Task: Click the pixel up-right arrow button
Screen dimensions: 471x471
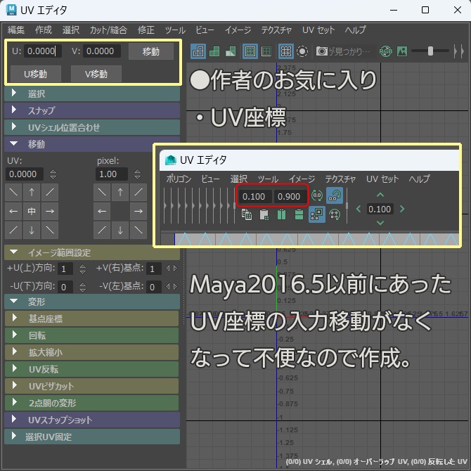Action: coord(138,192)
